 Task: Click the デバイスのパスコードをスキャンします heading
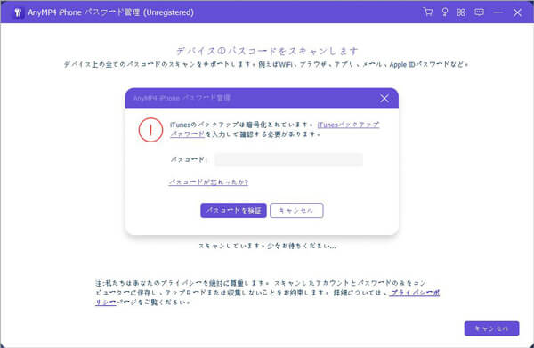267,51
